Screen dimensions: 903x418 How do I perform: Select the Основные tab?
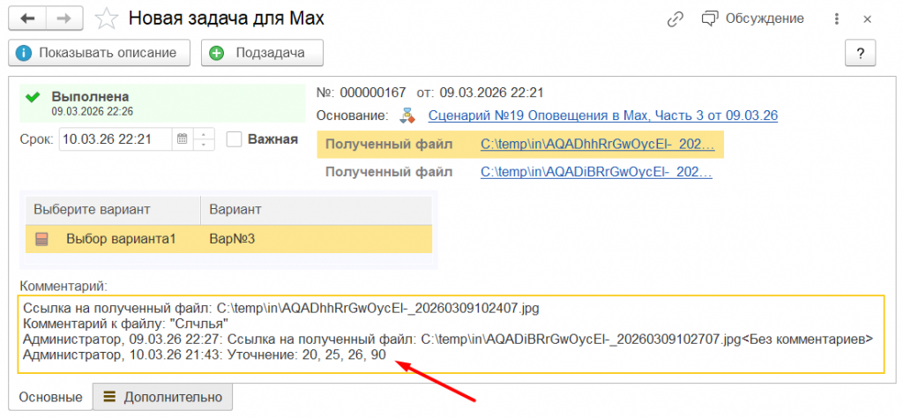click(51, 398)
